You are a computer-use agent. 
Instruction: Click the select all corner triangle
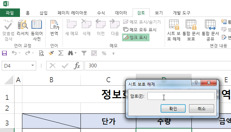9,80
